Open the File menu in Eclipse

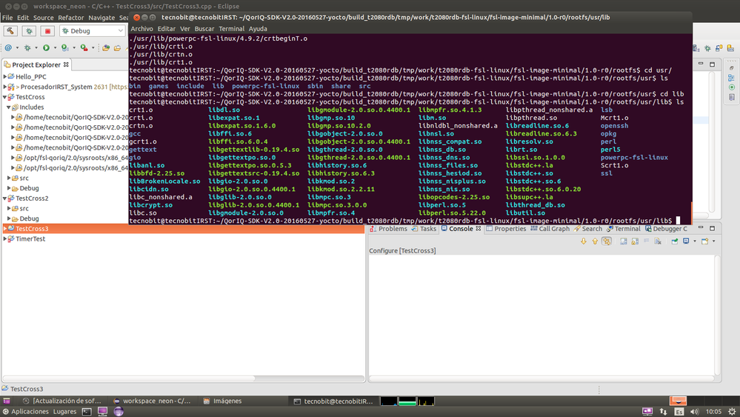(7, 18)
